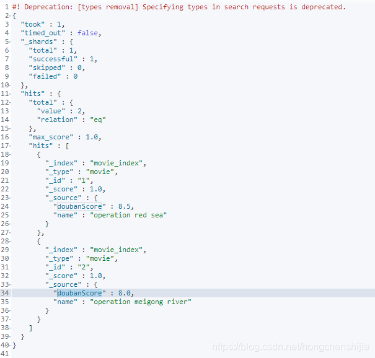Click "_source" key on line 23
The width and height of the screenshot is (375, 358).
pyautogui.click(x=63, y=198)
